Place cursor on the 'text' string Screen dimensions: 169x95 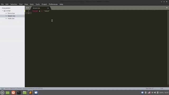[x=47, y=11]
